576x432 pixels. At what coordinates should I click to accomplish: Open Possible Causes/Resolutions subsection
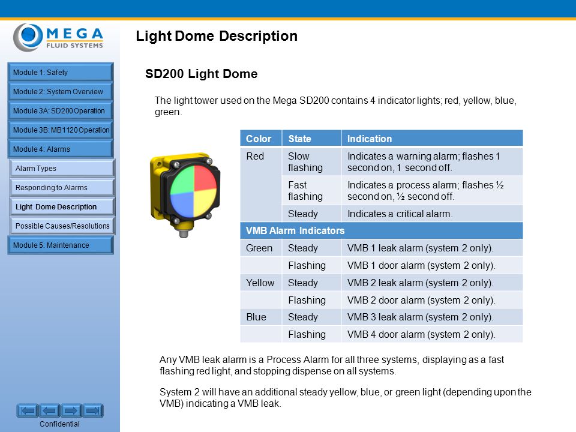[x=62, y=226]
